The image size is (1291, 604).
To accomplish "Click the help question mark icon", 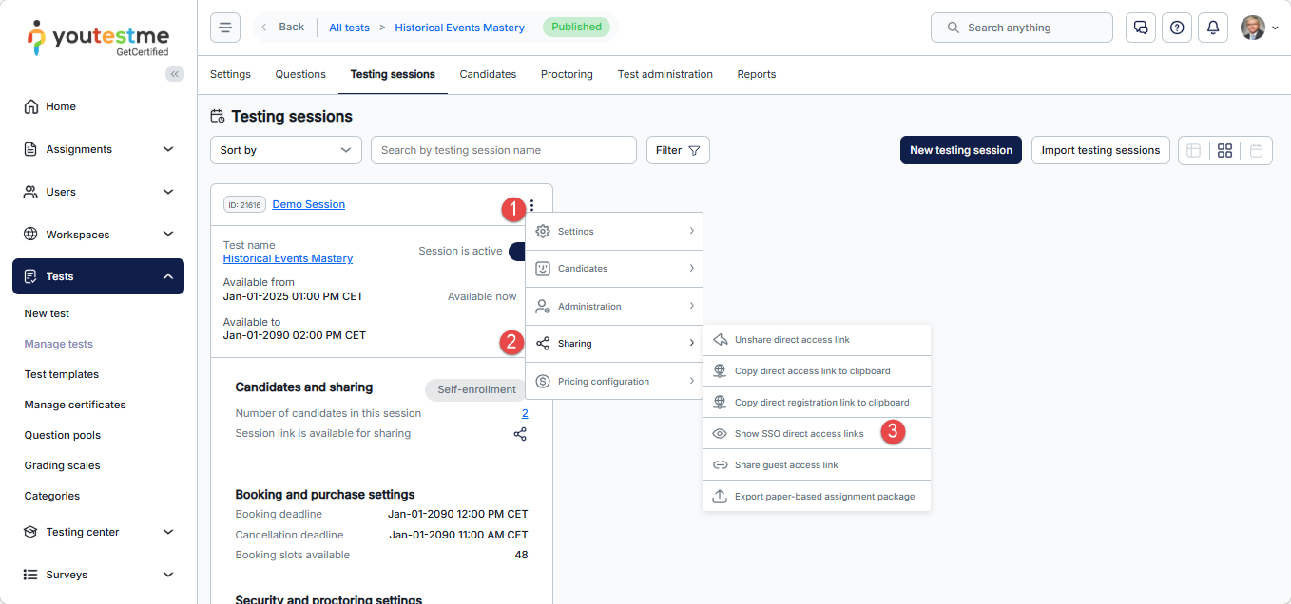I will coord(1176,28).
